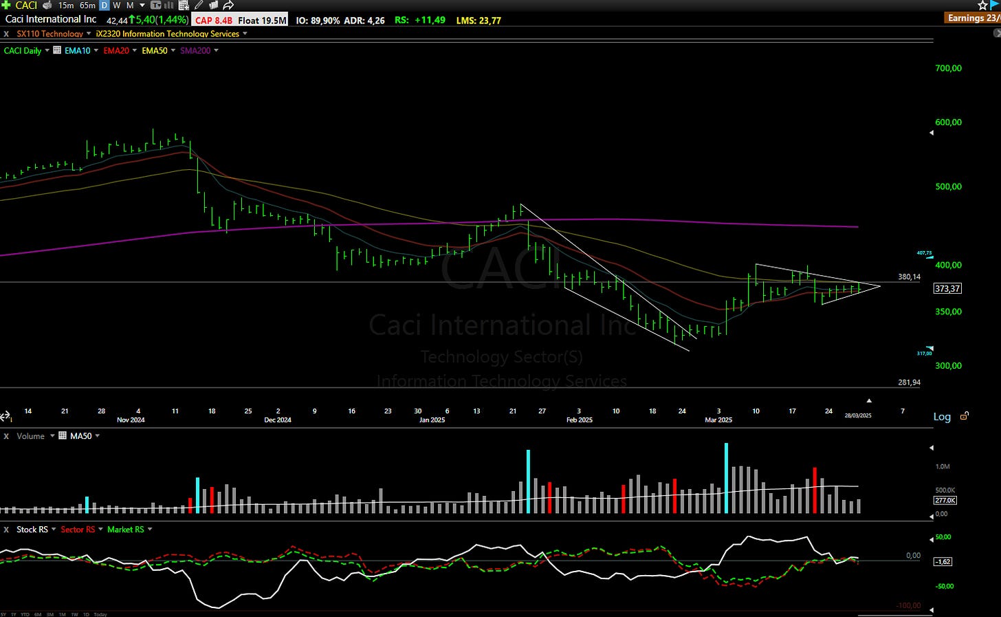Image resolution: width=1001 pixels, height=617 pixels.
Task: Click the 380,14 horizontal line label
Action: (x=909, y=277)
